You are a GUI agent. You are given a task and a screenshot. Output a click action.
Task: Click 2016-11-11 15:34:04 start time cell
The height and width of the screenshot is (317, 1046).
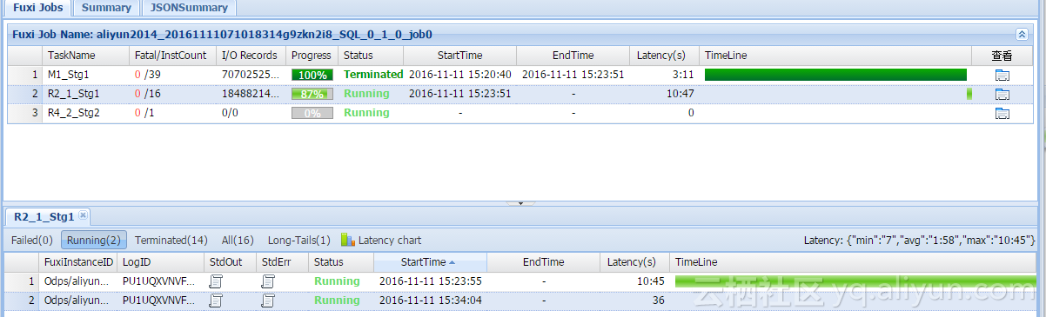pyautogui.click(x=430, y=300)
